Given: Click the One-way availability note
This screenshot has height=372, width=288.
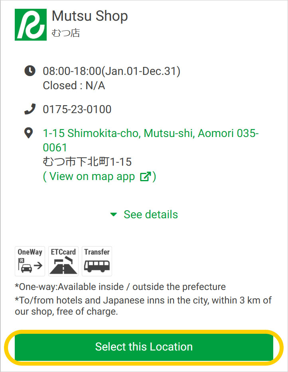Looking at the screenshot, I should tap(120, 287).
